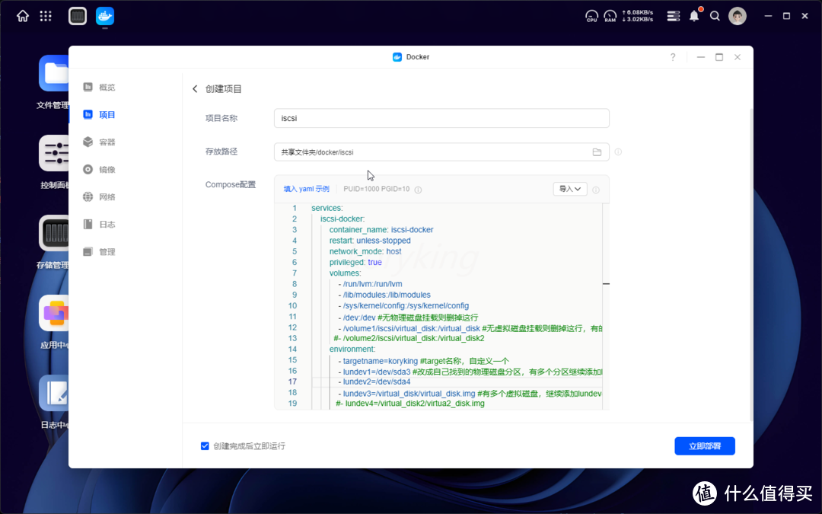The width and height of the screenshot is (822, 514).
Task: Select the 容器 sidebar tab
Action: [107, 142]
